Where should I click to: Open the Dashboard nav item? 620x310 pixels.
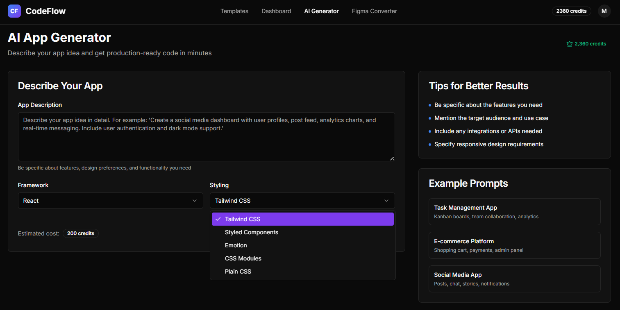[276, 11]
